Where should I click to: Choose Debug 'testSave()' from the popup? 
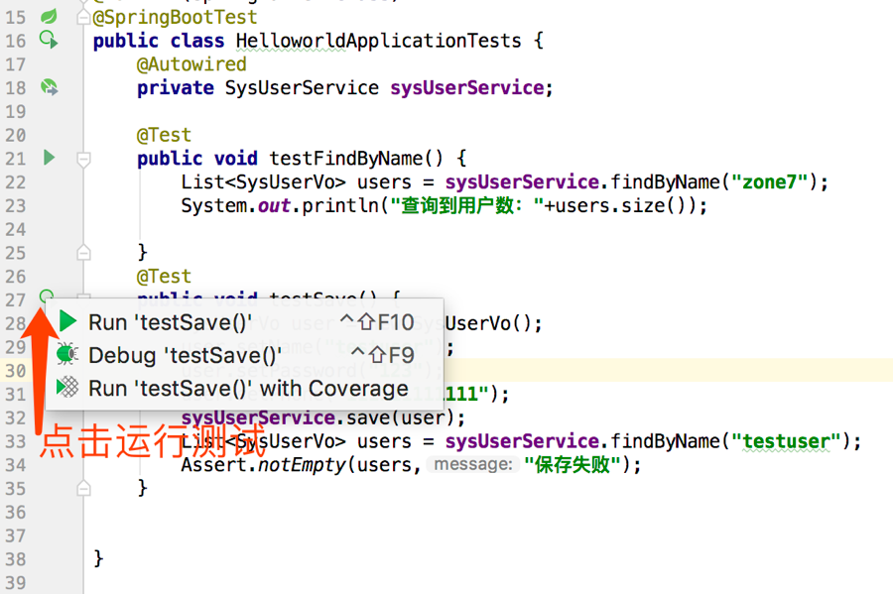click(185, 355)
